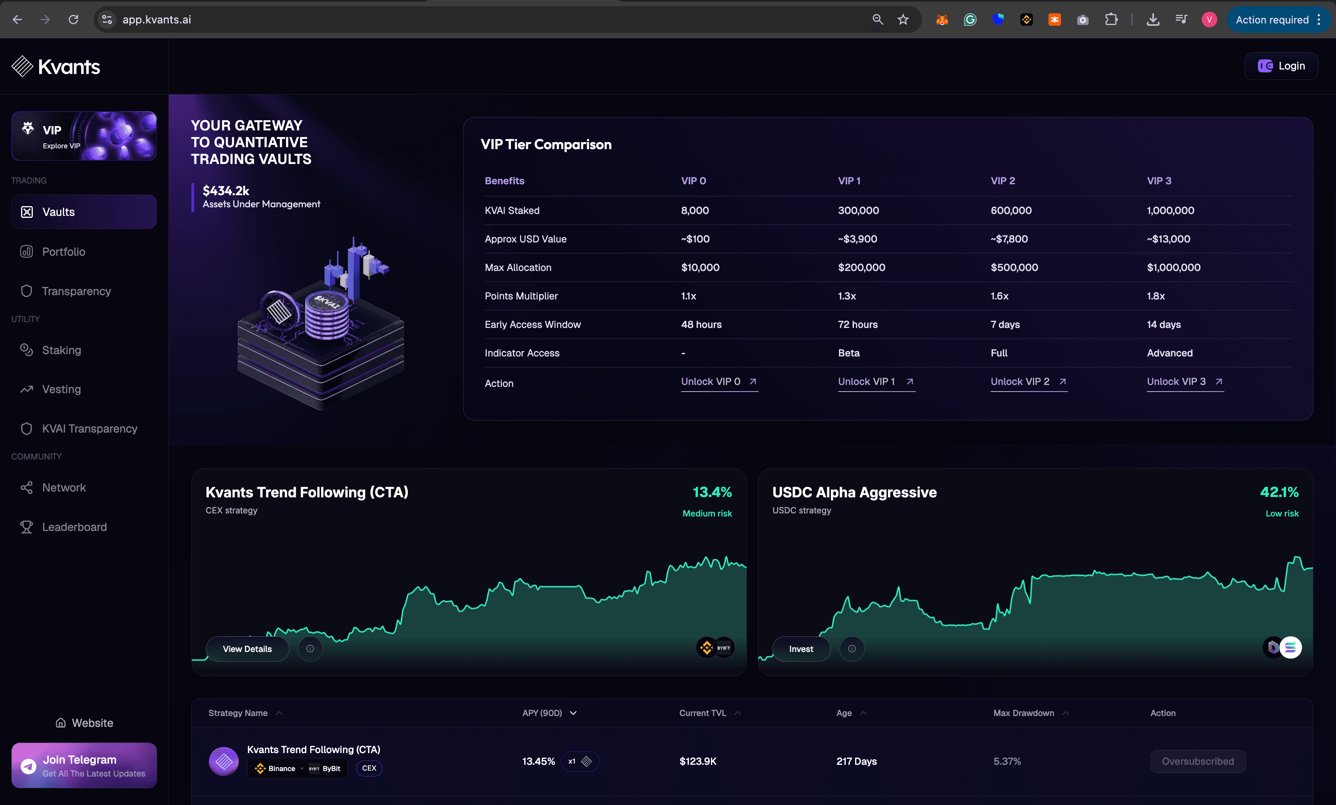Bookmark page with the star icon

[x=903, y=20]
